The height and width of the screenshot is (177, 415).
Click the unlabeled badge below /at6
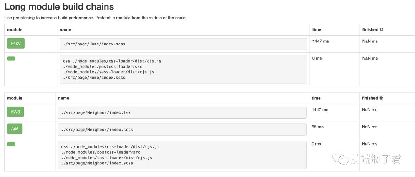click(11, 144)
